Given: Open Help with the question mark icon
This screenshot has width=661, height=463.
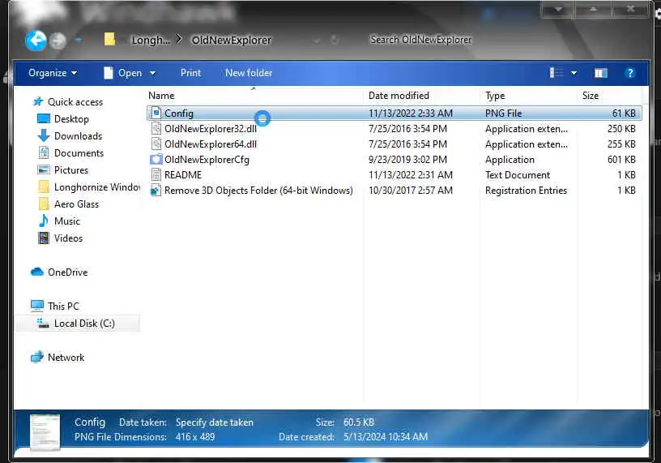Looking at the screenshot, I should [629, 73].
